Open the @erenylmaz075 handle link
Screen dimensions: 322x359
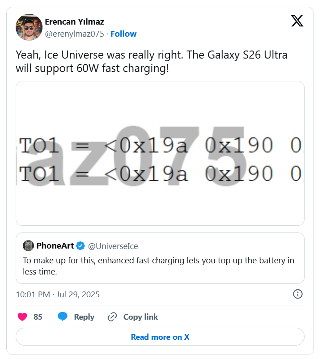click(x=75, y=34)
